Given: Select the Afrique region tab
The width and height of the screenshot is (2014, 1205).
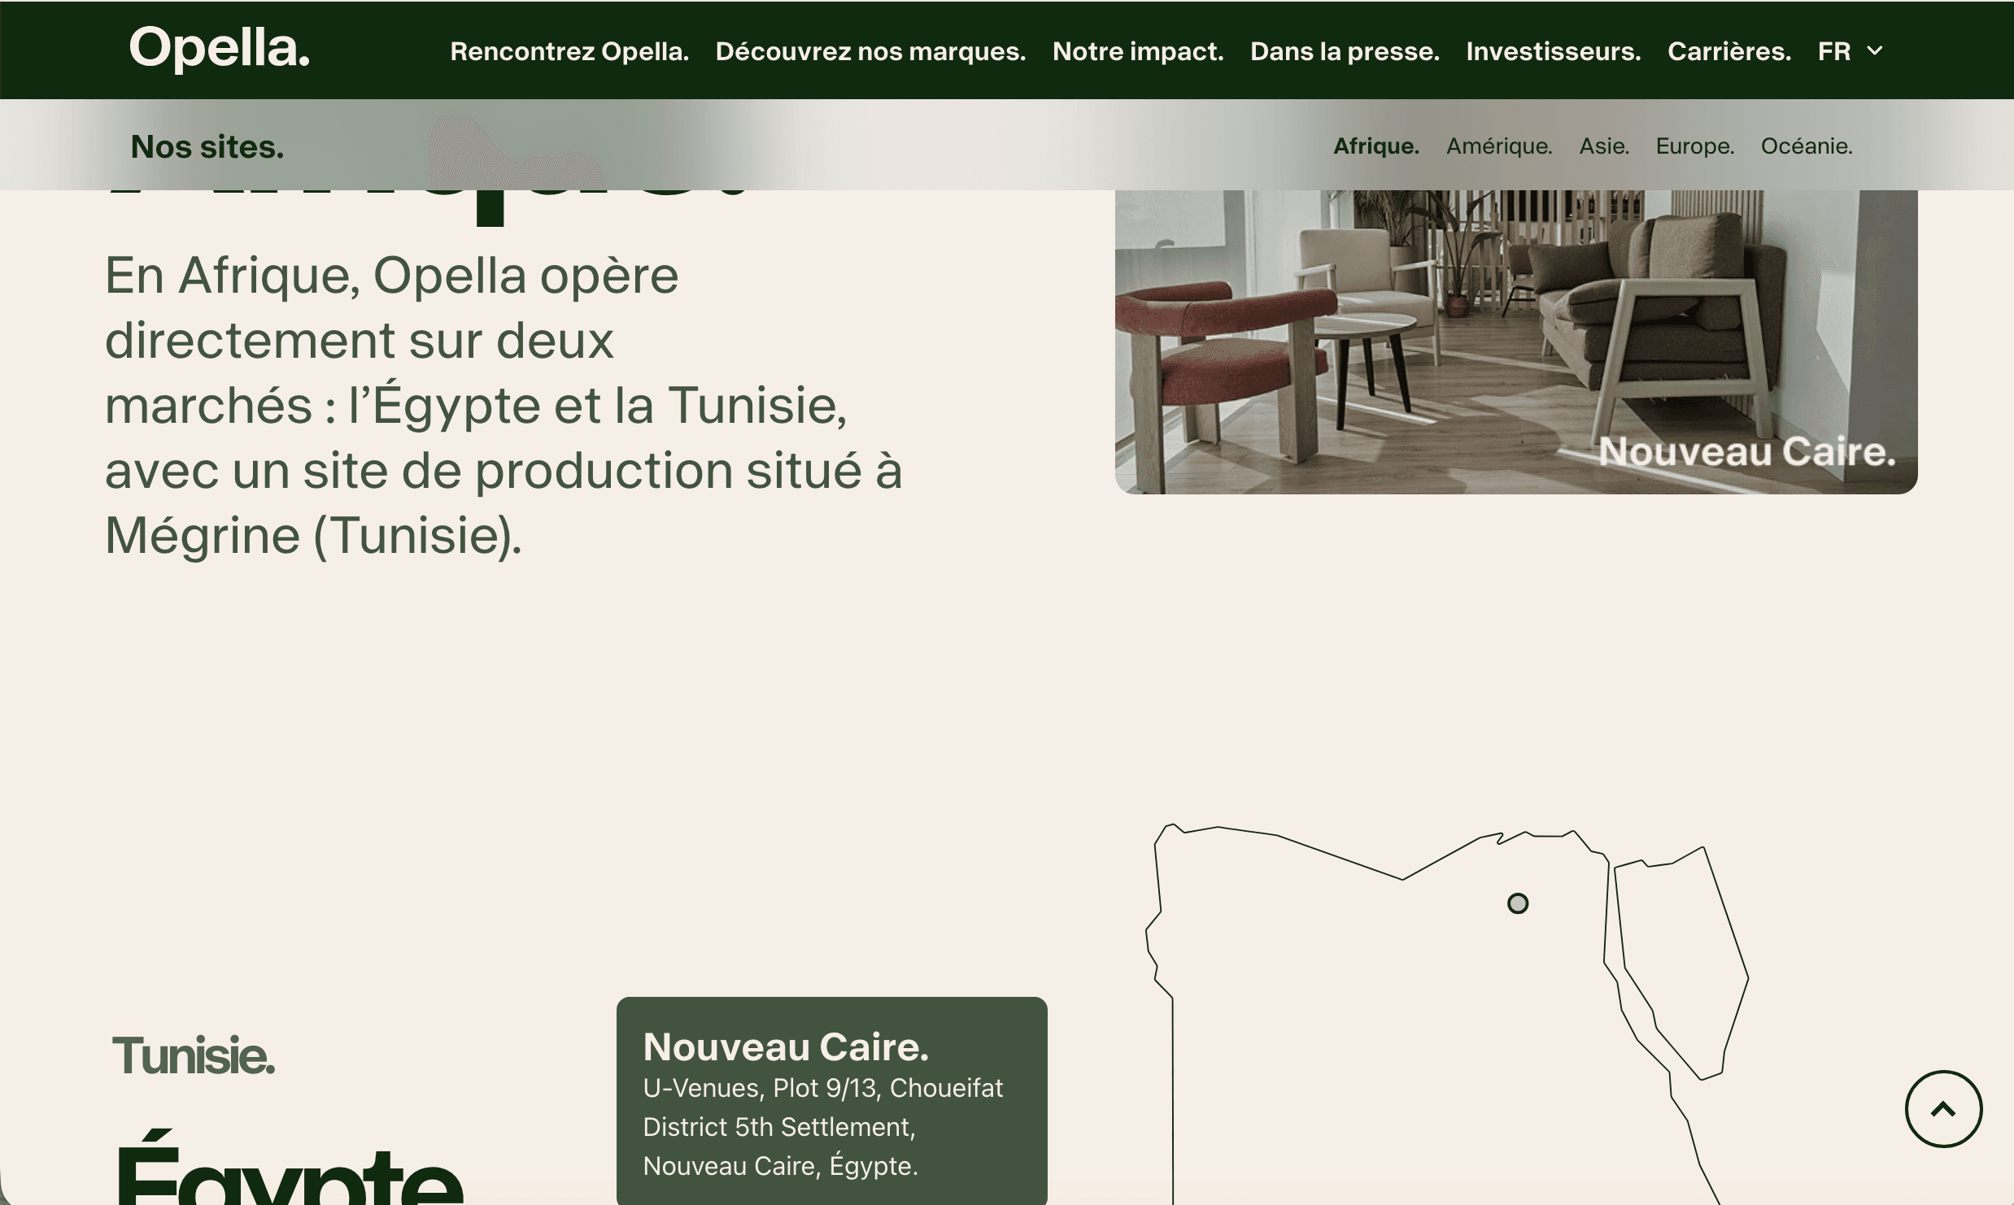Looking at the screenshot, I should point(1375,146).
